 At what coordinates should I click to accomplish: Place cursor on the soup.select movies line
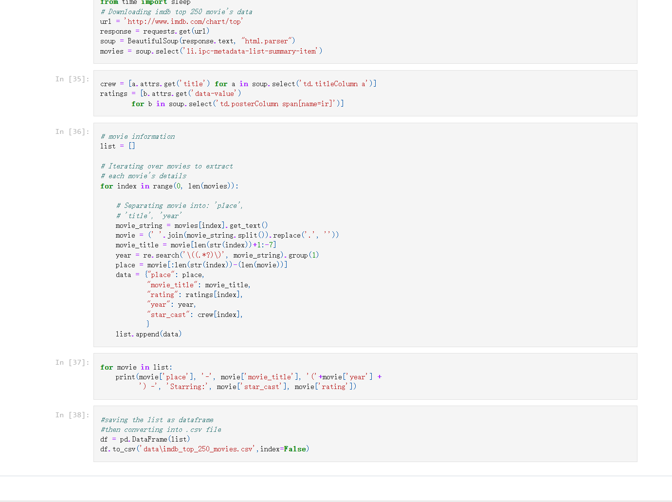coord(211,51)
